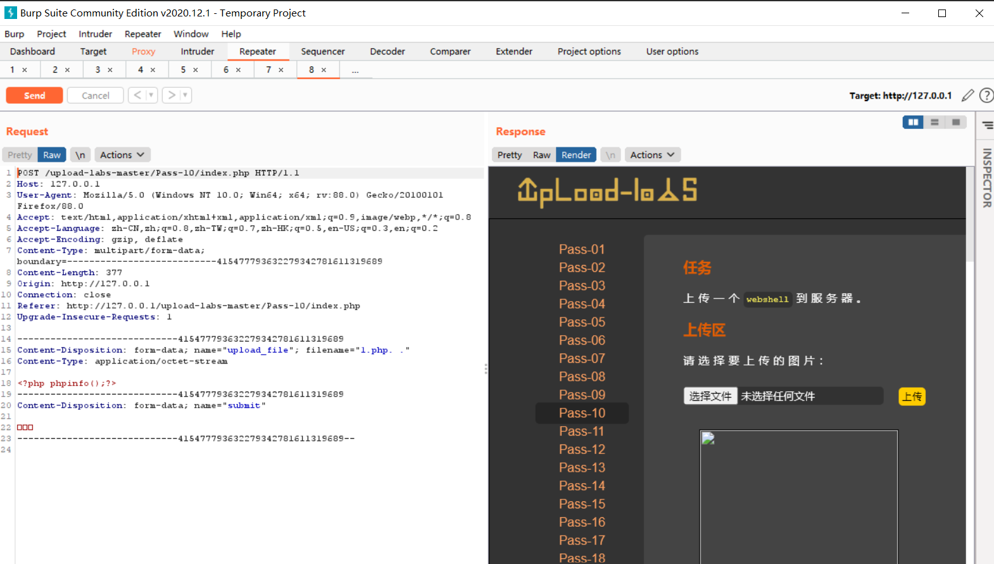The height and width of the screenshot is (564, 994).
Task: Open the help question mark icon
Action: [x=986, y=95]
